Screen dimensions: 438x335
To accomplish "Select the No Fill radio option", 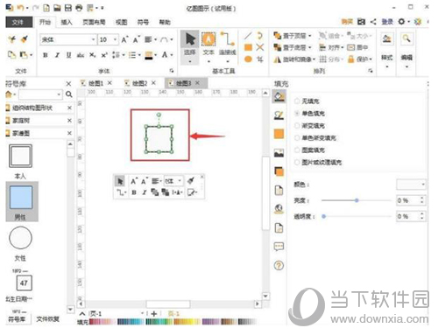I will click(x=297, y=101).
